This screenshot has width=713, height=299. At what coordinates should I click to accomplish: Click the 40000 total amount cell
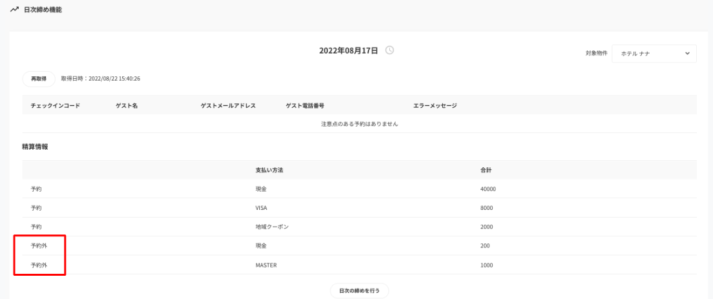488,189
